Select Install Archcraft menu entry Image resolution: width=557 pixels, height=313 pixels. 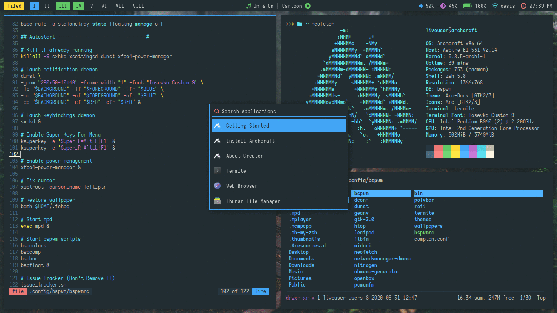(x=278, y=141)
